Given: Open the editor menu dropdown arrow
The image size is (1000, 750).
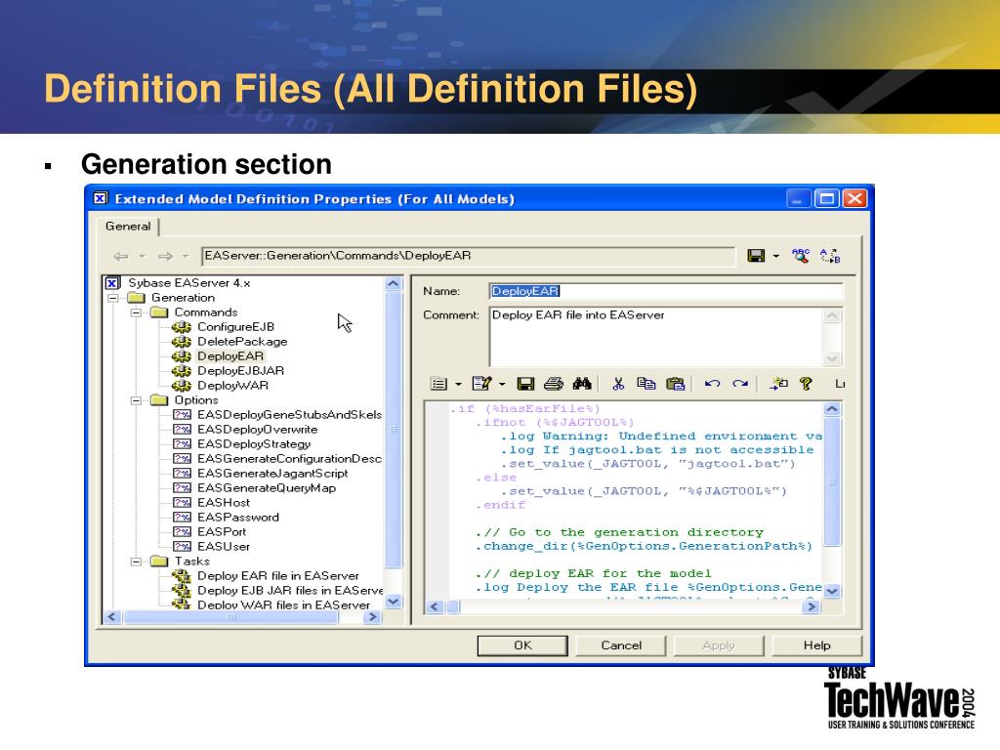Looking at the screenshot, I should coord(458,384).
